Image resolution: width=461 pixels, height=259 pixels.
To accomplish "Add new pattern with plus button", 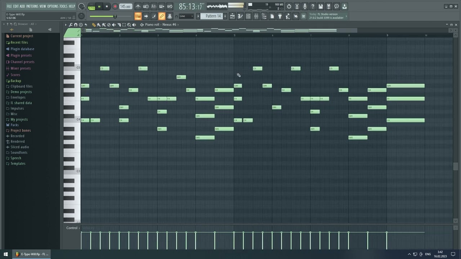I will (225, 16).
